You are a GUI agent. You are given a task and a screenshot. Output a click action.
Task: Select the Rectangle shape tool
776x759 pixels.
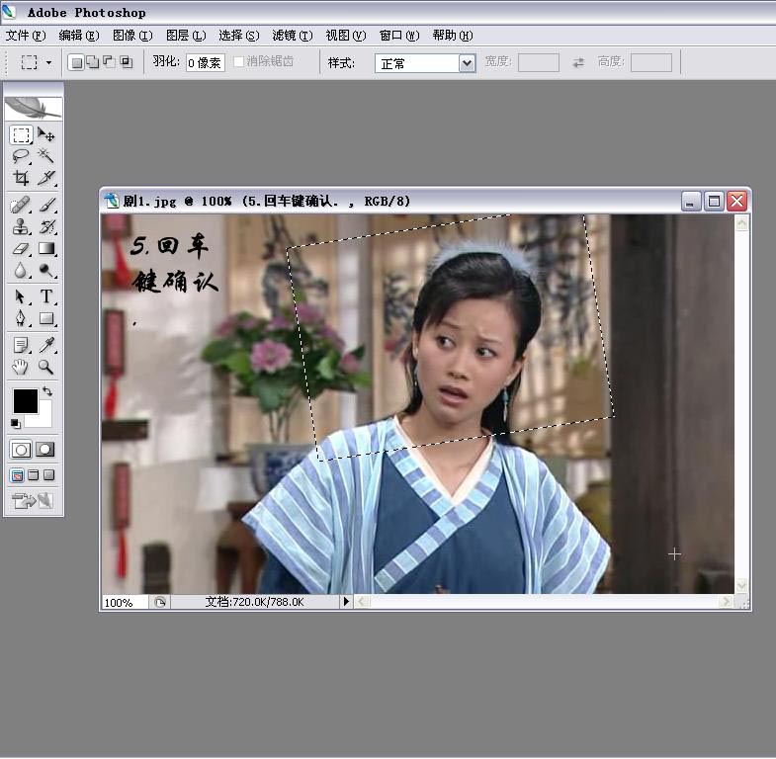tap(46, 318)
